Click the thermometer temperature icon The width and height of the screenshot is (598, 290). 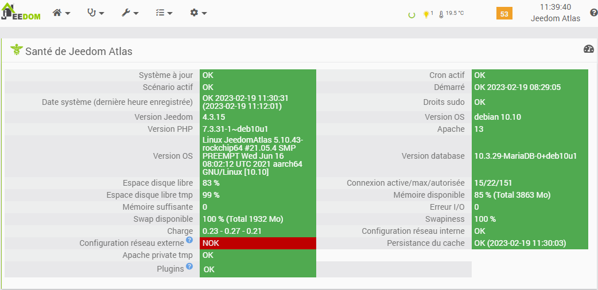pos(441,14)
